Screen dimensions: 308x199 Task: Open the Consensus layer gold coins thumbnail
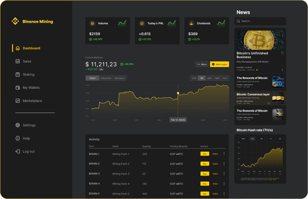click(x=278, y=98)
